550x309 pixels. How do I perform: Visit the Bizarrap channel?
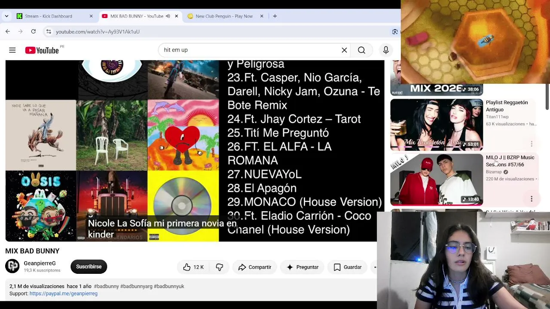click(x=494, y=172)
